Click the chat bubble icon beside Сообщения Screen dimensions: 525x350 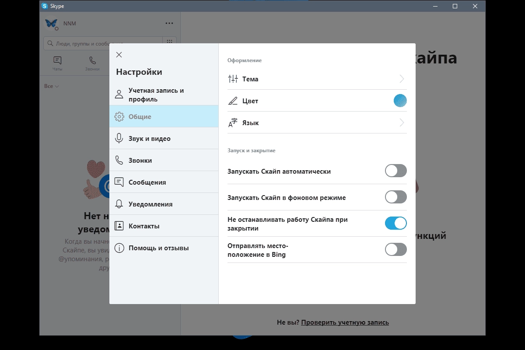(119, 182)
